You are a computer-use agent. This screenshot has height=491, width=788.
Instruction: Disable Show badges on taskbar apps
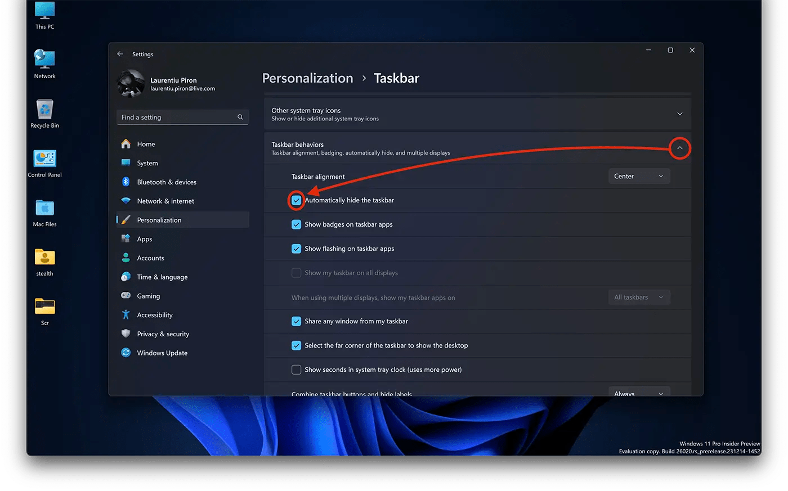tap(296, 224)
